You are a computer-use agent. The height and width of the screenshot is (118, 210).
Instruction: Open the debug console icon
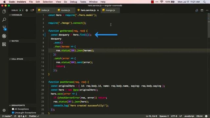(32, 10)
